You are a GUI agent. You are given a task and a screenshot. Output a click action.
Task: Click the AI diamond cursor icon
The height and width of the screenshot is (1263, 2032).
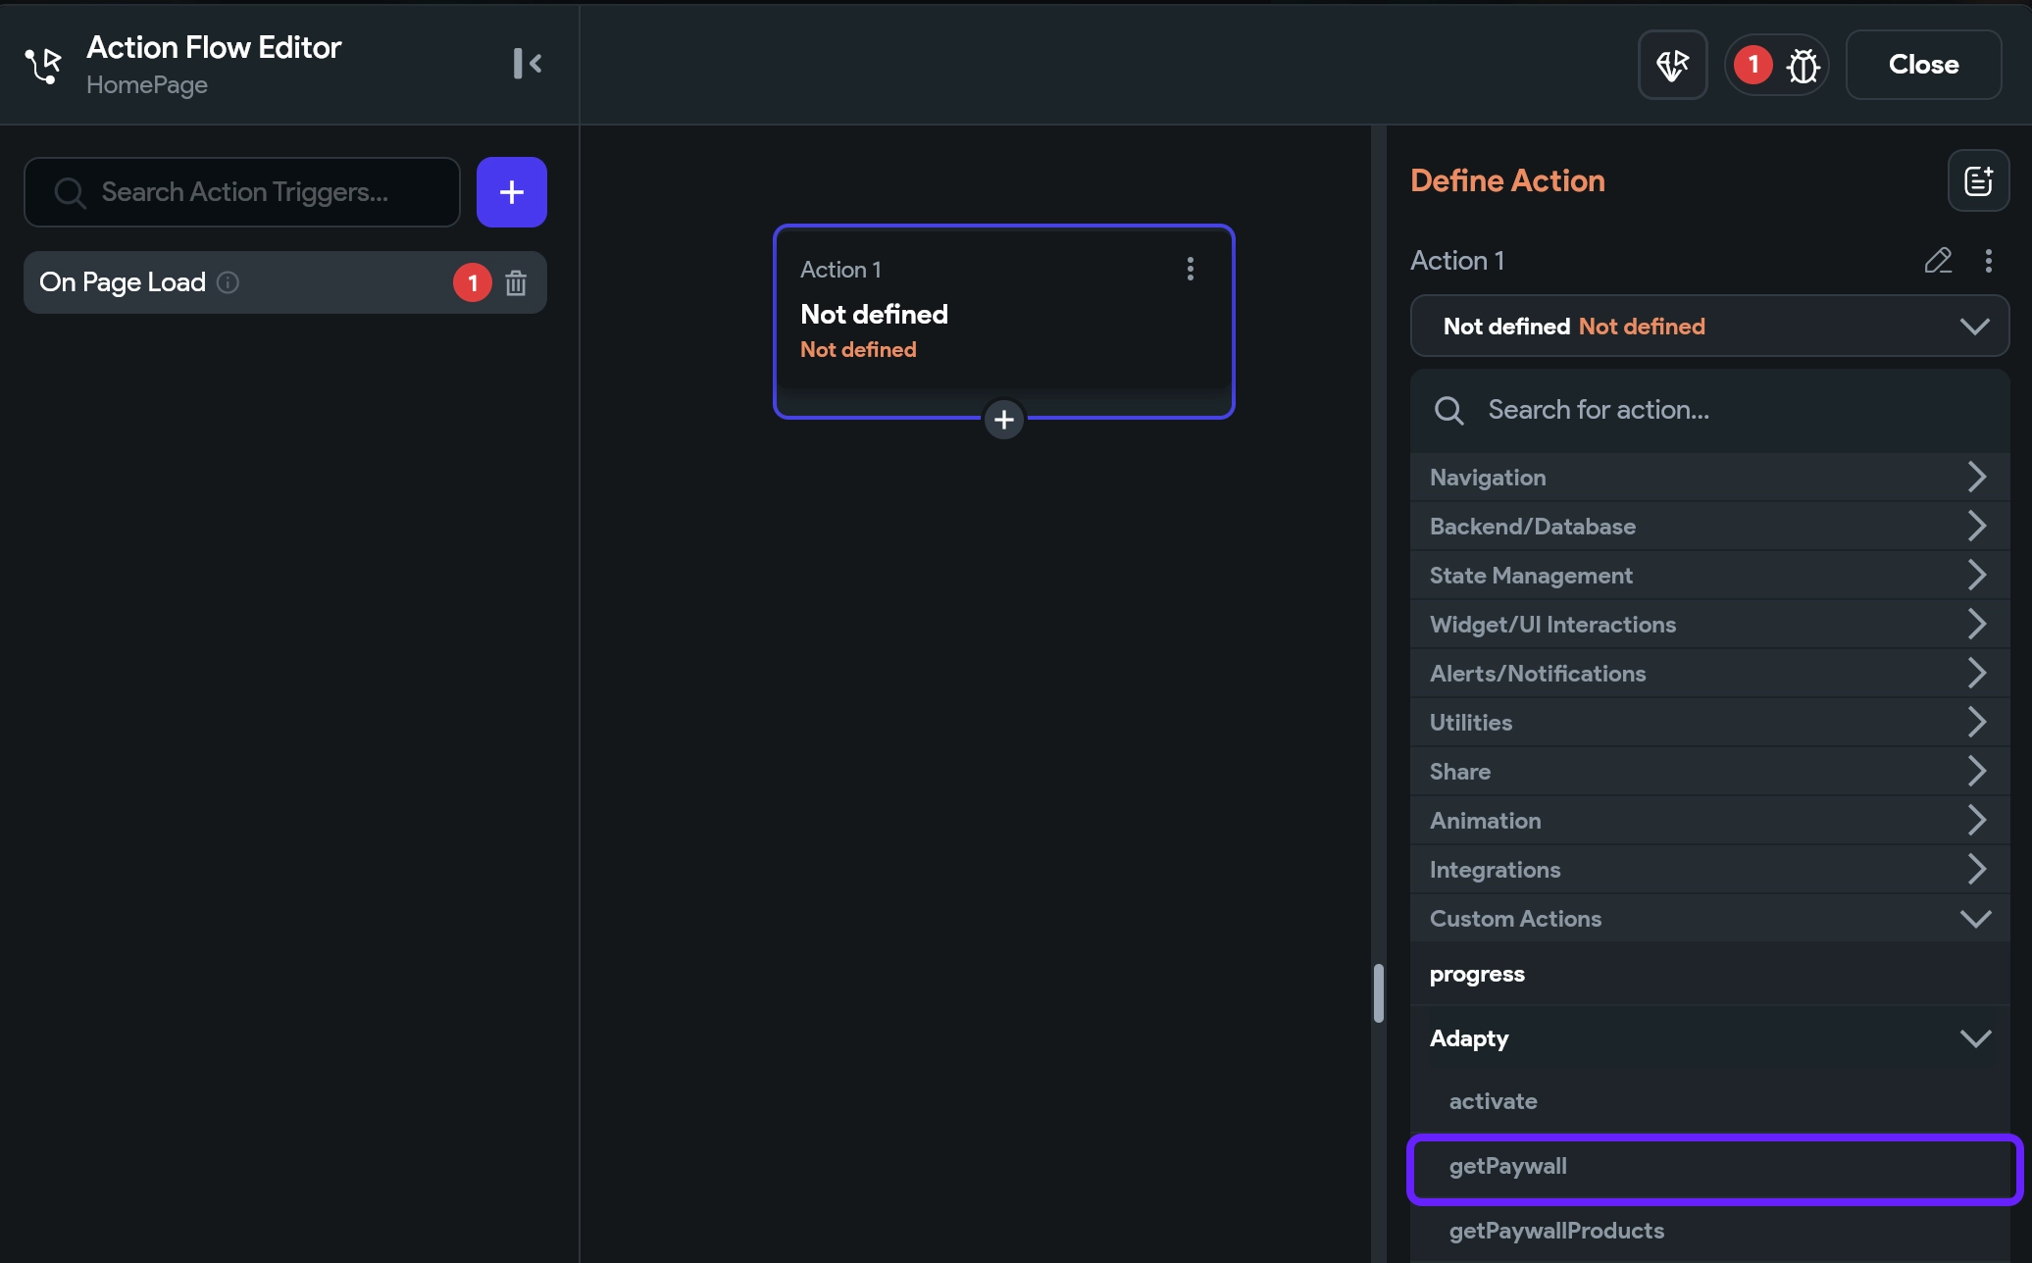click(1672, 66)
